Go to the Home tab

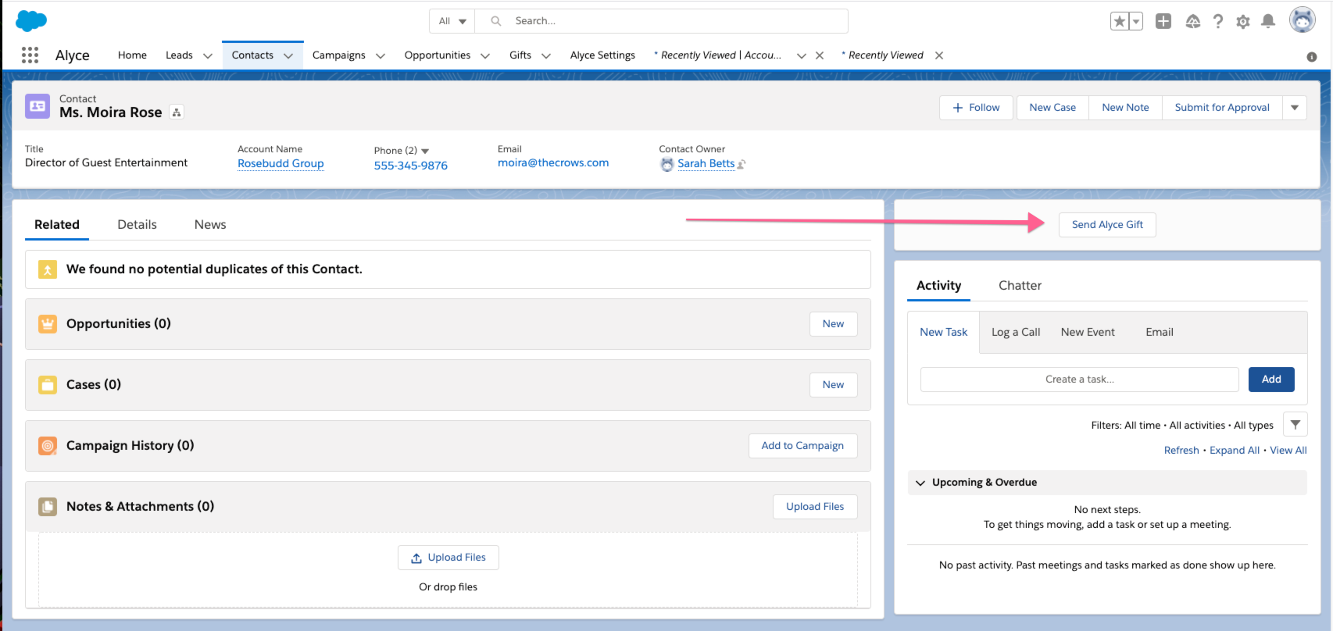point(132,55)
